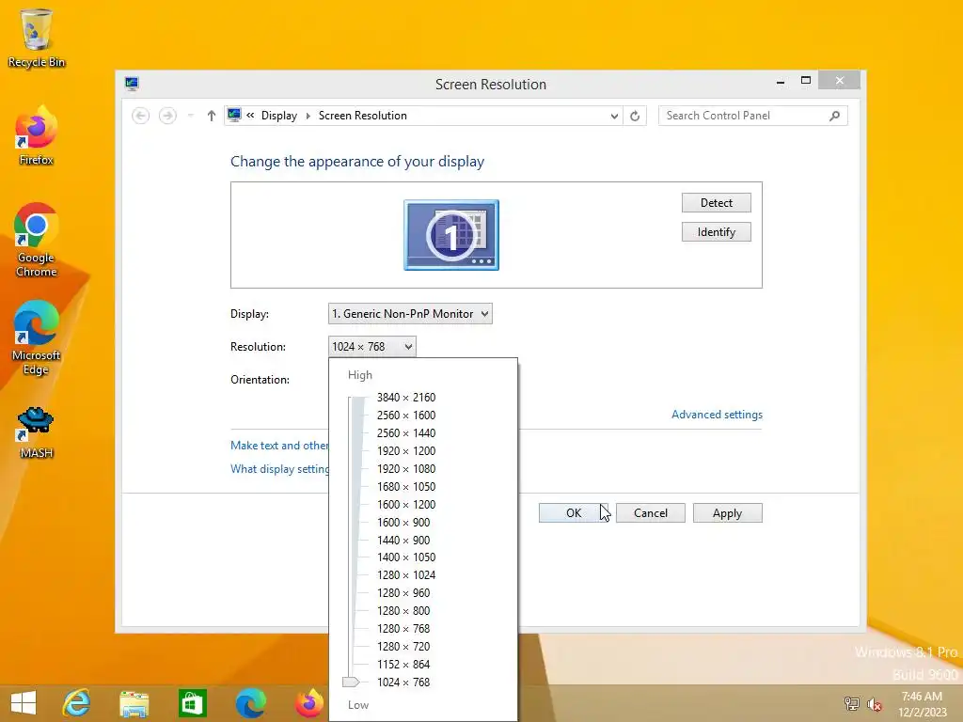Click the Cancel button
Image resolution: width=963 pixels, height=722 pixels.
pos(651,513)
